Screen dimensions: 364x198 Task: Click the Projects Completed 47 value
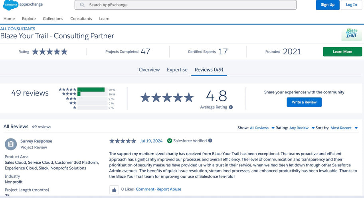pos(146,51)
